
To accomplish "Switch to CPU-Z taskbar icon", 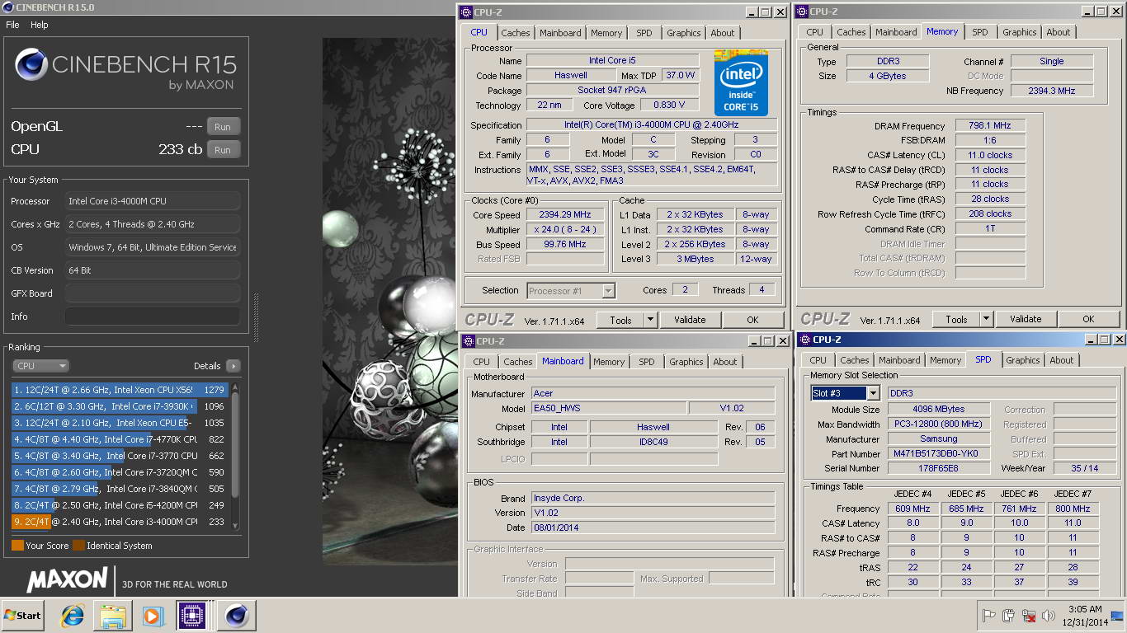I will pyautogui.click(x=191, y=616).
